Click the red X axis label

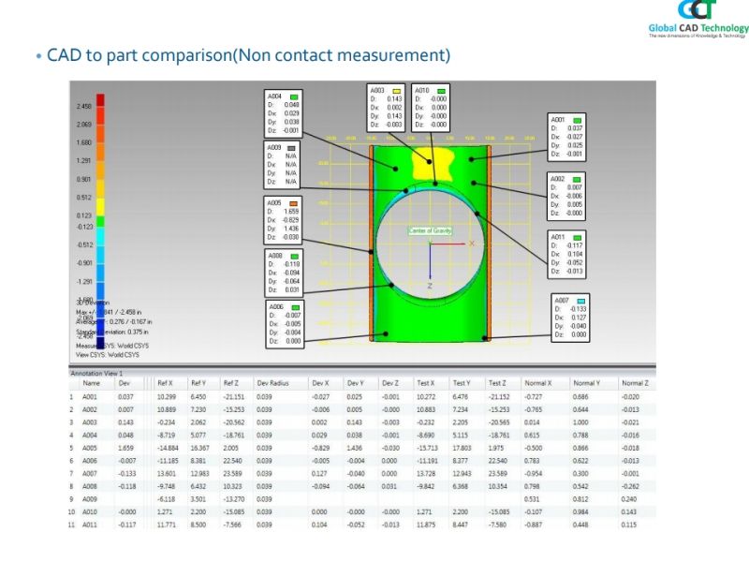coord(472,244)
